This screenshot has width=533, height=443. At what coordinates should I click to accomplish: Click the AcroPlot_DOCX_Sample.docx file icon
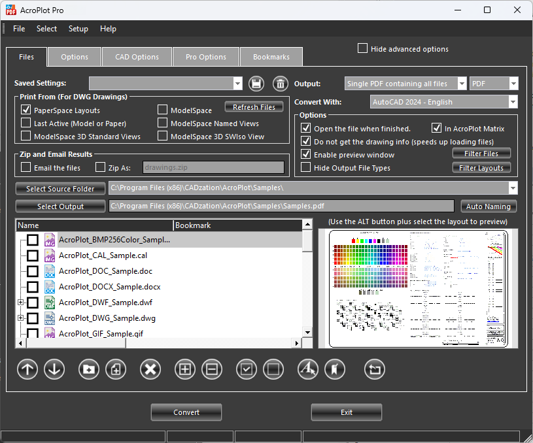click(50, 287)
